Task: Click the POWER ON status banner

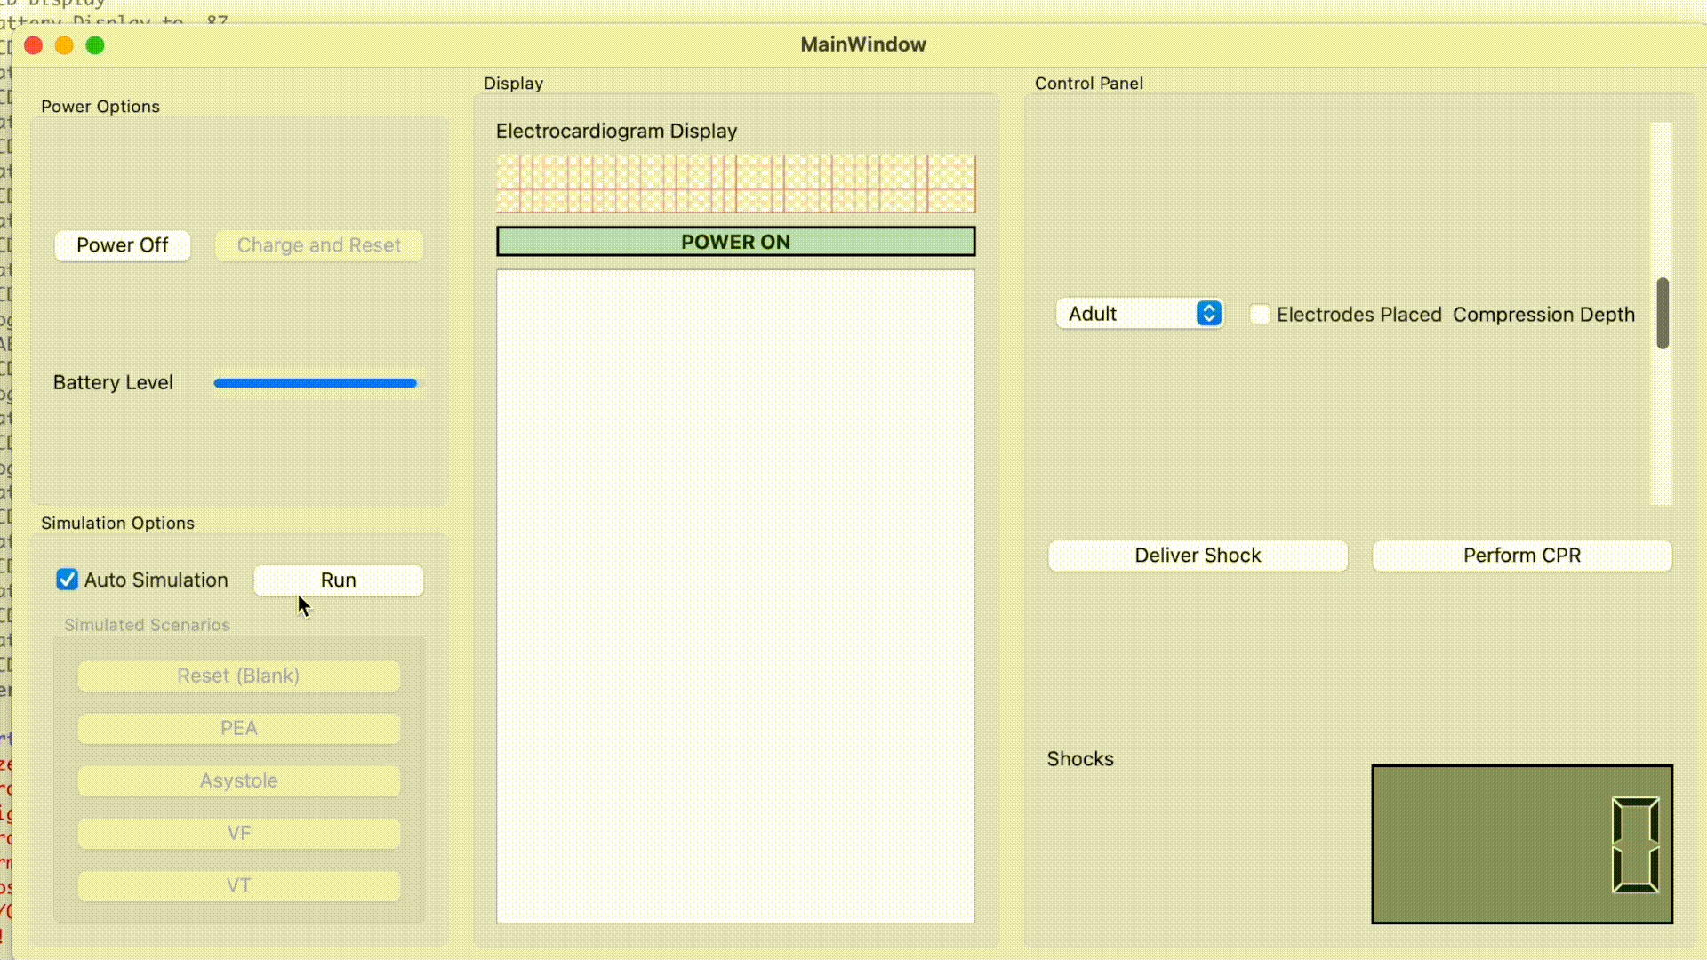Action: click(735, 242)
